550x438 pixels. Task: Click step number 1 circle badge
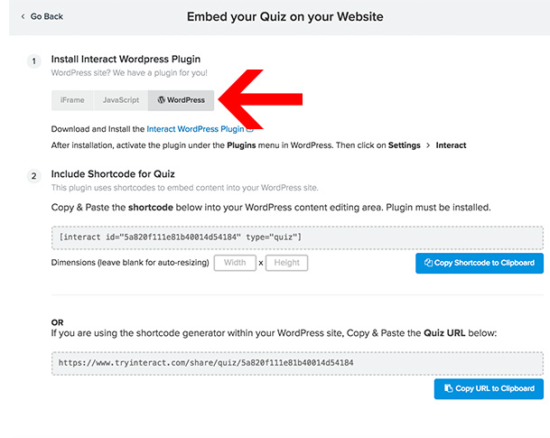(34, 61)
